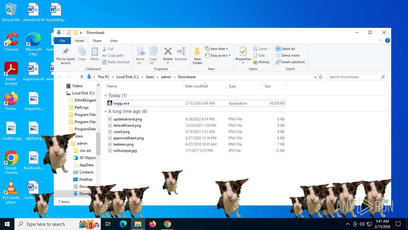The width and height of the screenshot is (408, 230).
Task: Click the Rename ribbon button
Action: click(181, 54)
